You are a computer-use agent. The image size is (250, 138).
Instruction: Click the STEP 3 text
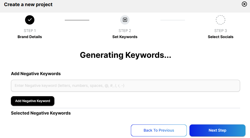click(x=220, y=31)
